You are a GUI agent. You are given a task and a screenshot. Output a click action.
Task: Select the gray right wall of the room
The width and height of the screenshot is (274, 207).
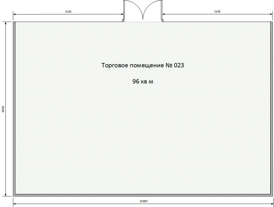click(x=271, y=108)
